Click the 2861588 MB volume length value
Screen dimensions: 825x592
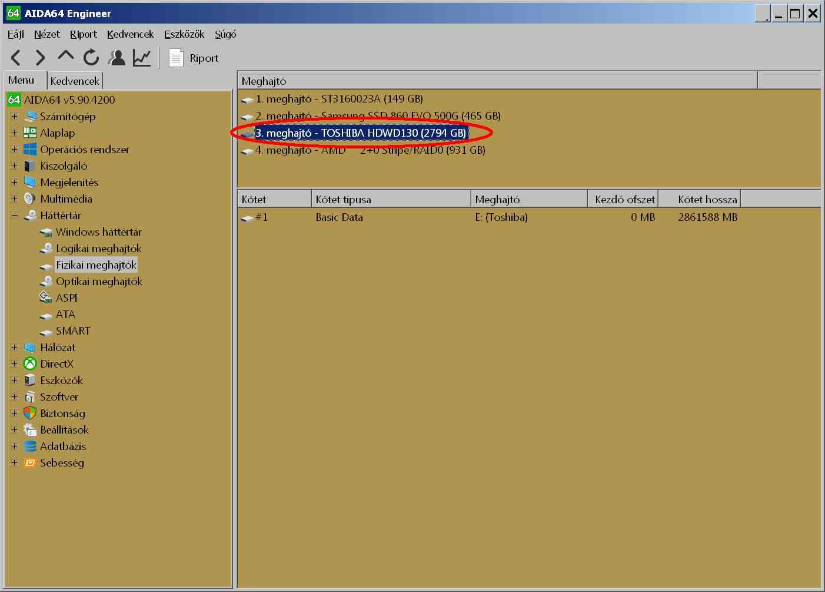(x=707, y=217)
